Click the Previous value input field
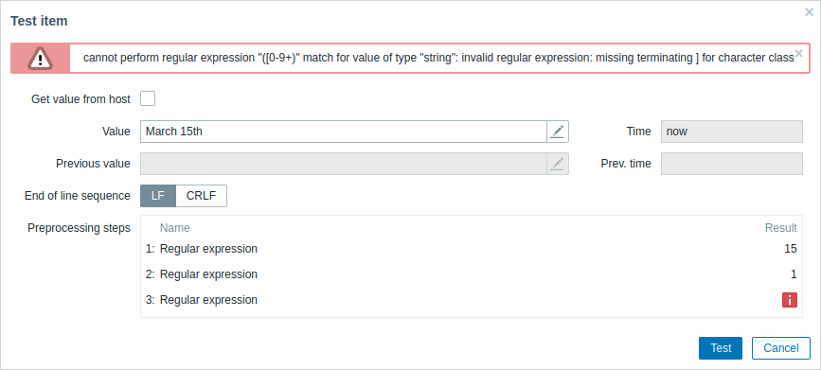Screen dimensions: 821x370 click(344, 164)
